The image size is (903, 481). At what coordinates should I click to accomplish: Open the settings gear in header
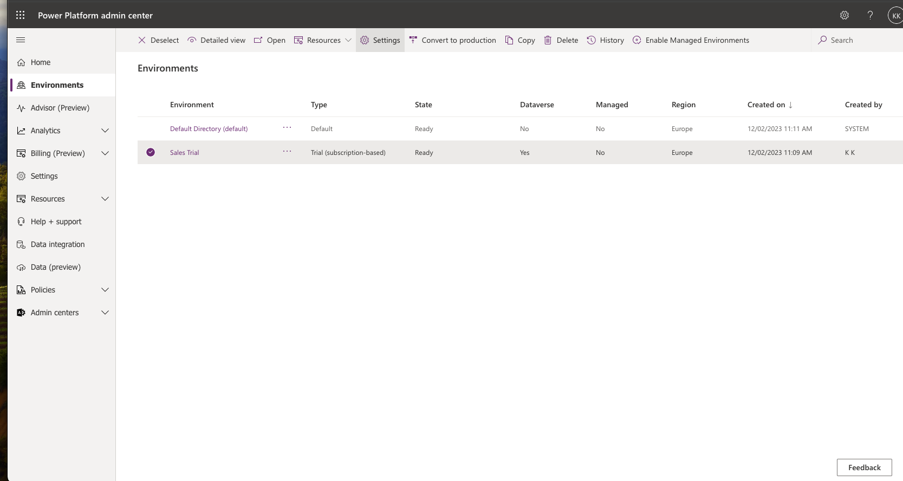pyautogui.click(x=844, y=15)
